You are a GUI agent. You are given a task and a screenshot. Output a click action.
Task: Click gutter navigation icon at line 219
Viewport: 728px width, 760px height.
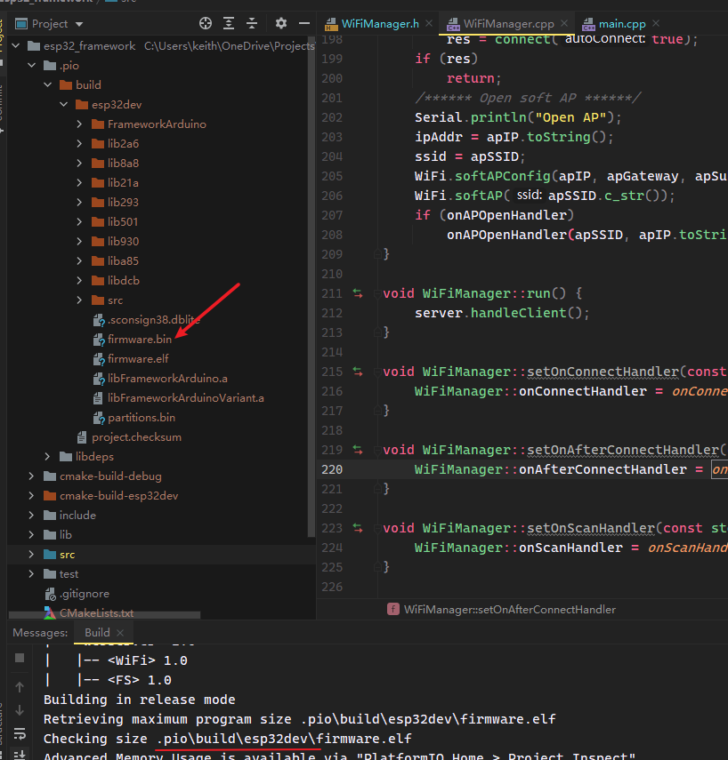pos(358,450)
